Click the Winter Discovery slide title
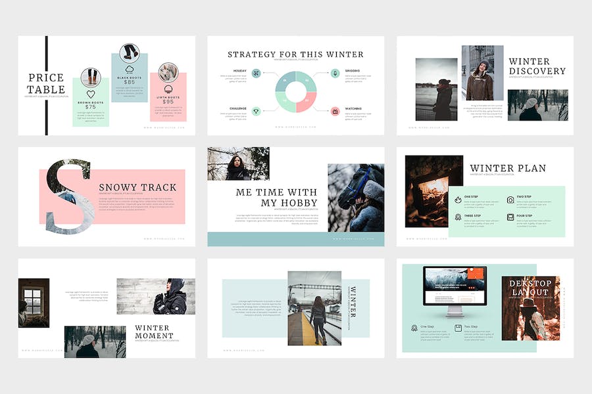592x394 pixels. (537, 66)
